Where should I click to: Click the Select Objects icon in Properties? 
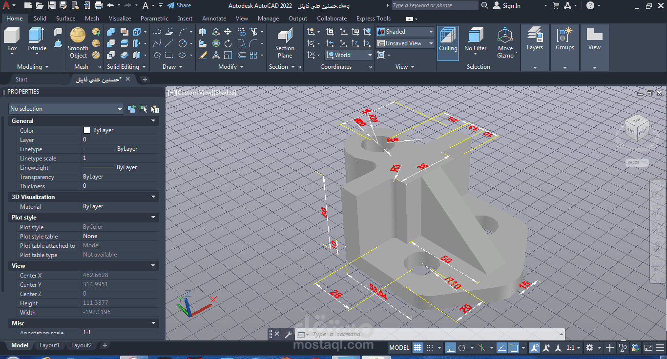[143, 109]
